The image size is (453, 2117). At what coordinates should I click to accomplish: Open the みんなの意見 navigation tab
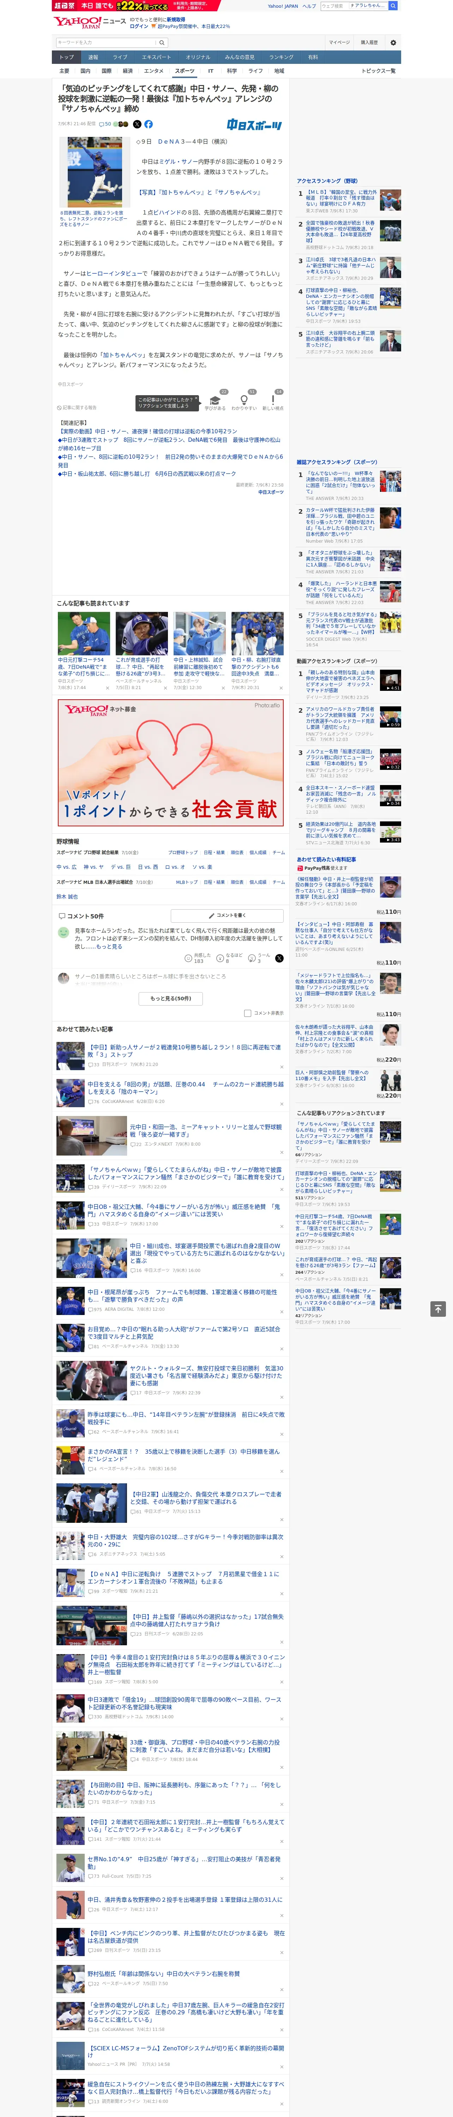click(239, 58)
